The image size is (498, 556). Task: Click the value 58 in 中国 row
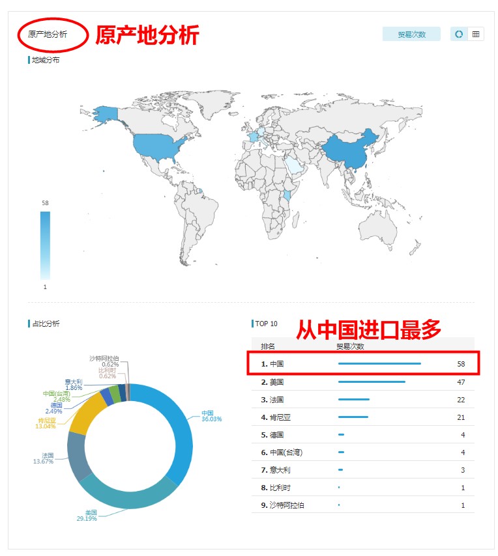click(x=461, y=364)
